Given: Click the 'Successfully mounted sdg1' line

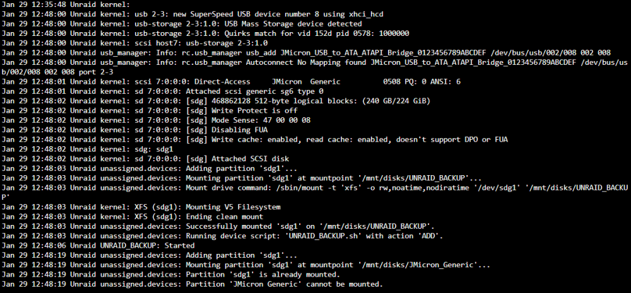Looking at the screenshot, I should click(x=218, y=226).
